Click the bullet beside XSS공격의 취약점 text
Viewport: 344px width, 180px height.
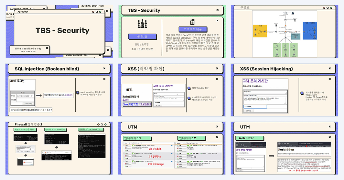(x=189, y=98)
